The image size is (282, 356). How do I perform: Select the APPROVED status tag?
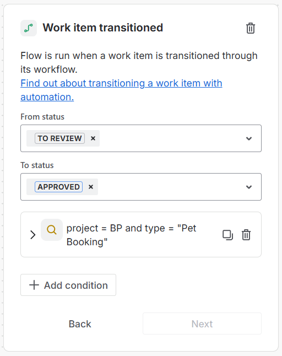[x=58, y=187]
